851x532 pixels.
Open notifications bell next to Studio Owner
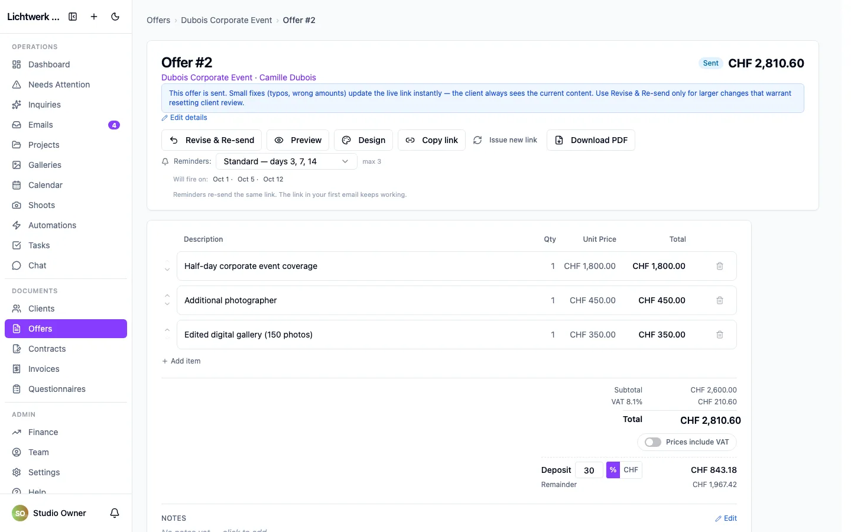115,513
